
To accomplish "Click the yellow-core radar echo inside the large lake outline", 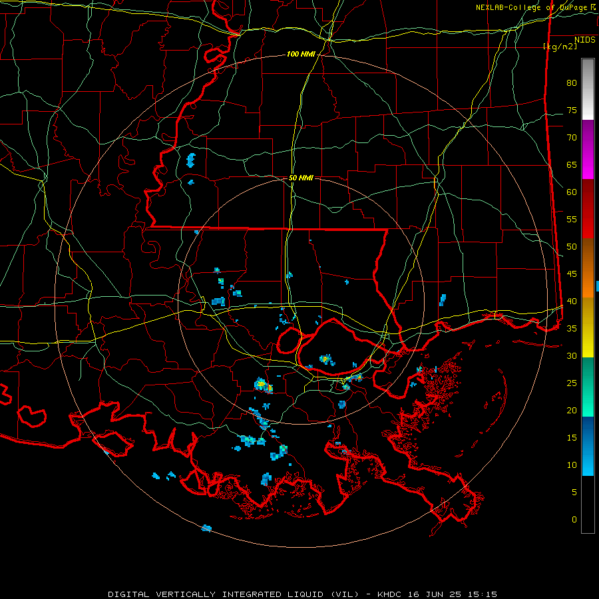I will pyautogui.click(x=327, y=359).
